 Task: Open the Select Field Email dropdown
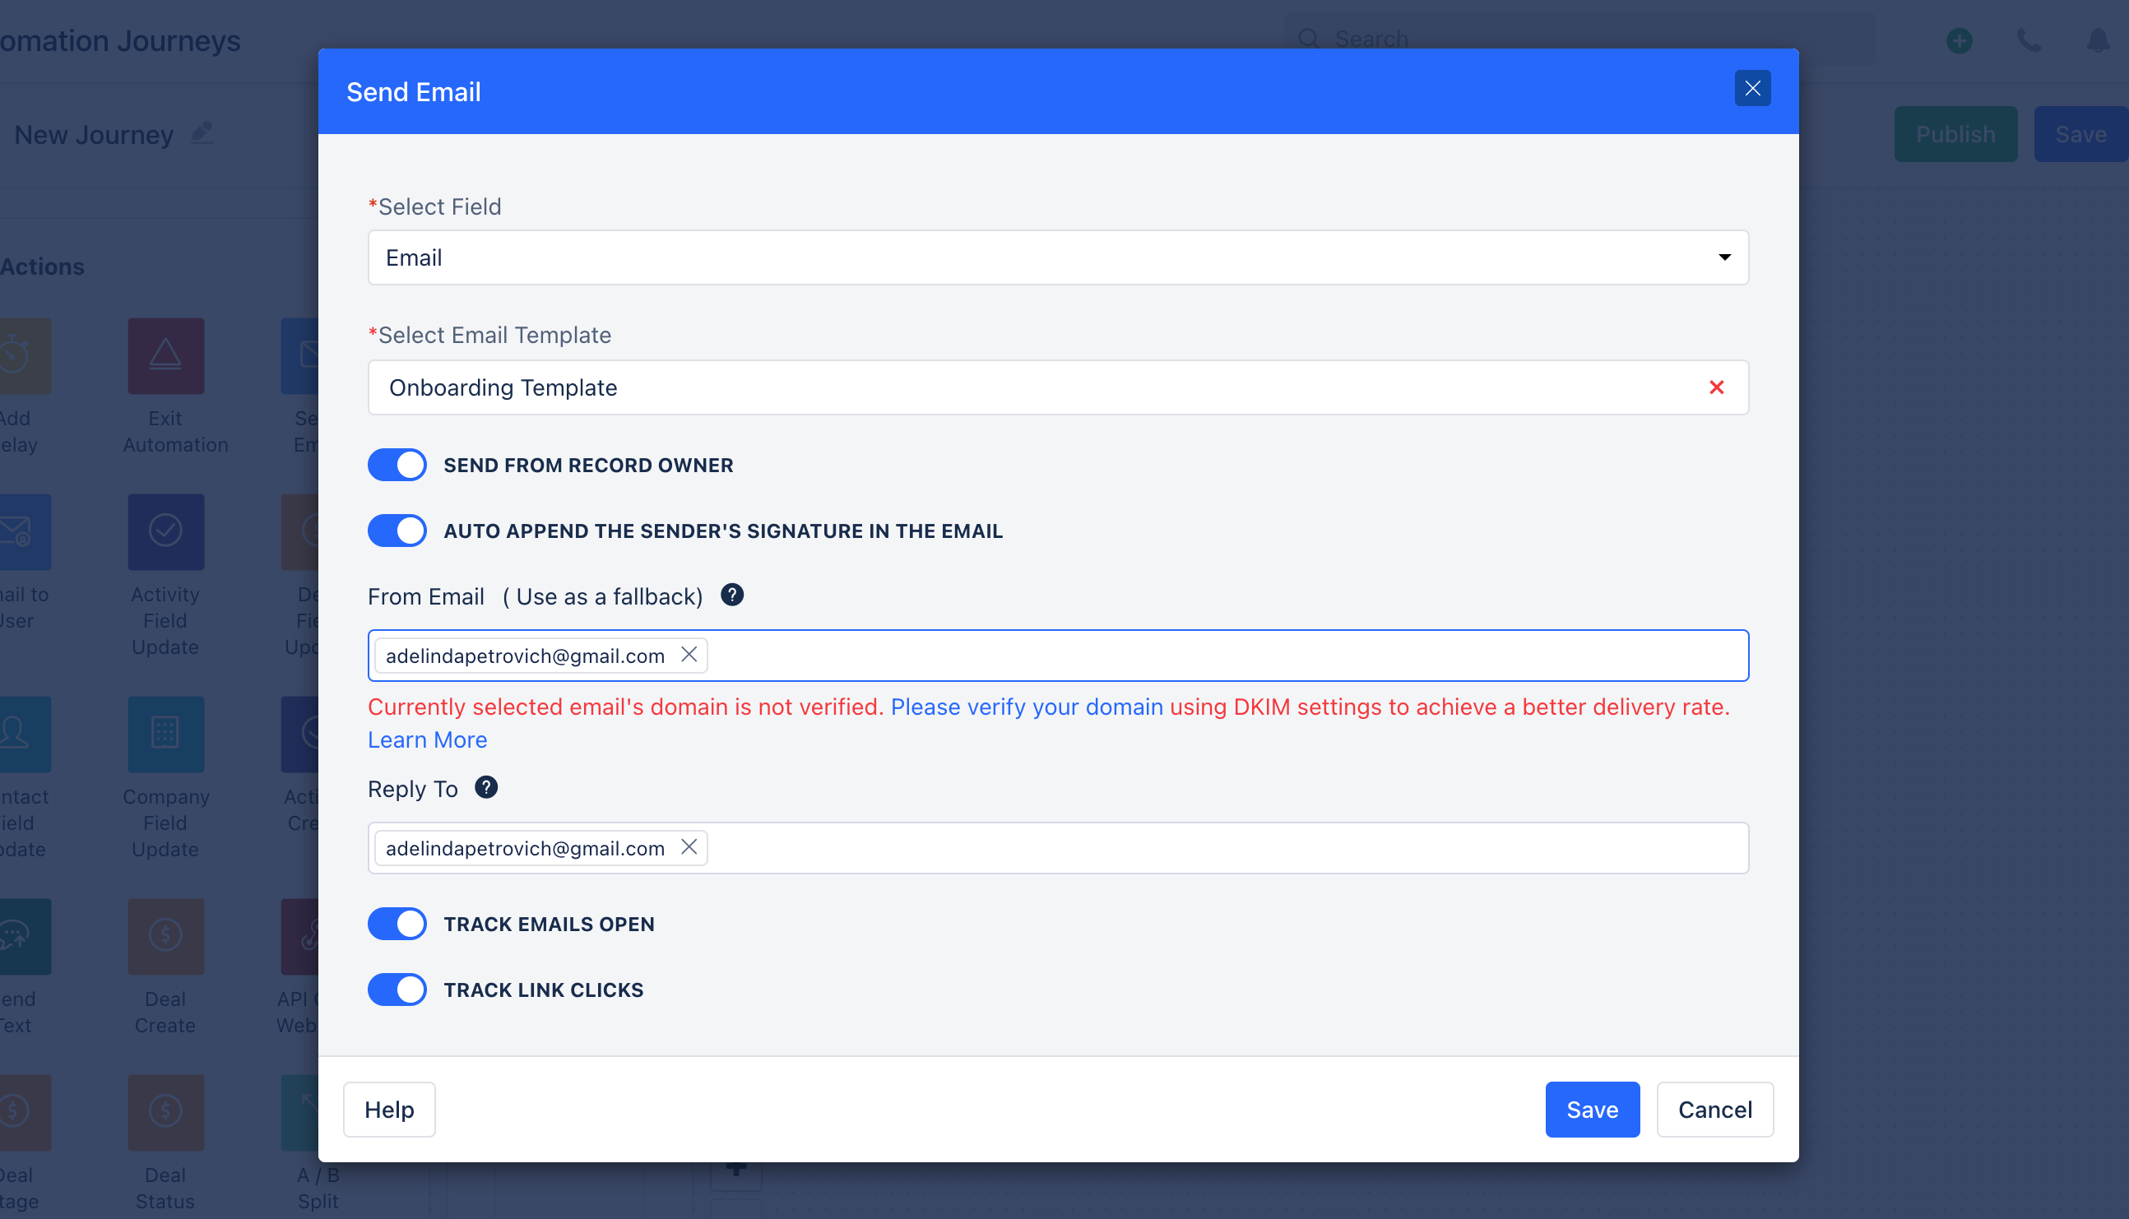[x=1057, y=257]
